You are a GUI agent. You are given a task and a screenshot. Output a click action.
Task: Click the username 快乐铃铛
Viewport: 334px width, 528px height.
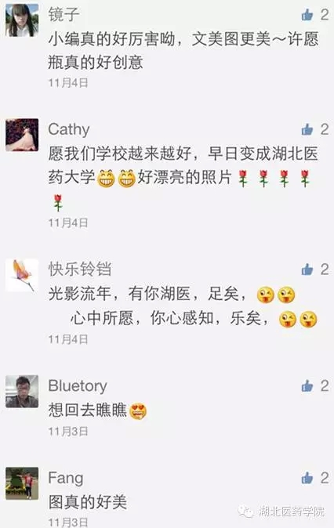(79, 269)
